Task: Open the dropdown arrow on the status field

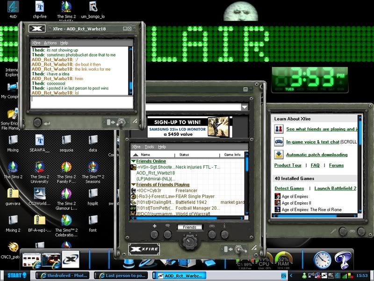Action: 245,107
